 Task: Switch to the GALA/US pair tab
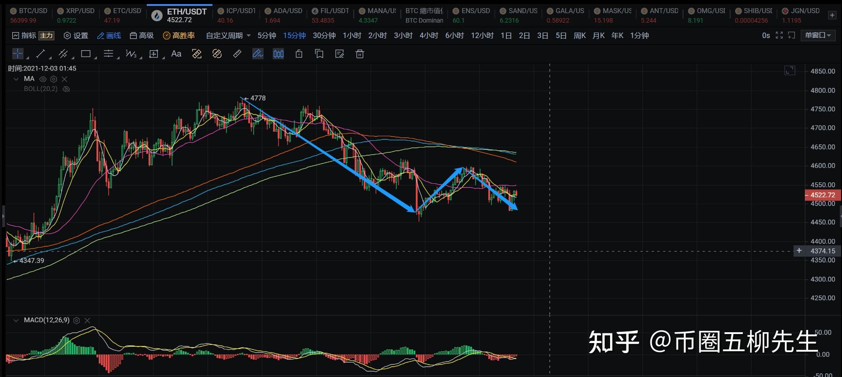tap(565, 15)
